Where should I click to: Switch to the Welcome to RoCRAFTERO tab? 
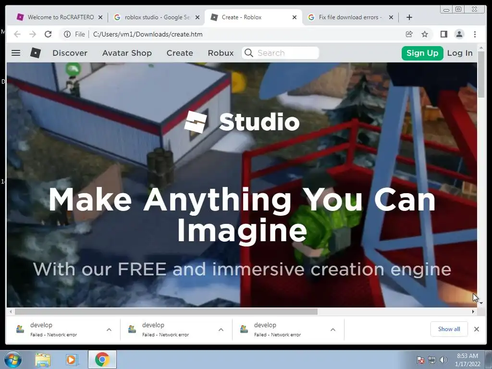[60, 17]
